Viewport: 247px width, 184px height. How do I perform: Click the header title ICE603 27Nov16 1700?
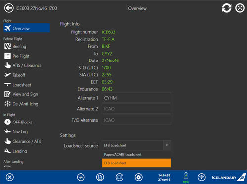[36, 8]
